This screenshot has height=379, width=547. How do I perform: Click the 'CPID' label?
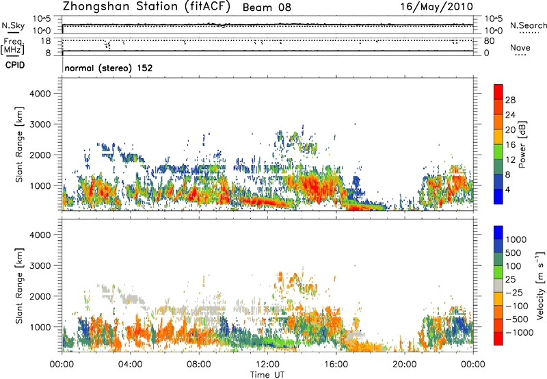pos(15,65)
